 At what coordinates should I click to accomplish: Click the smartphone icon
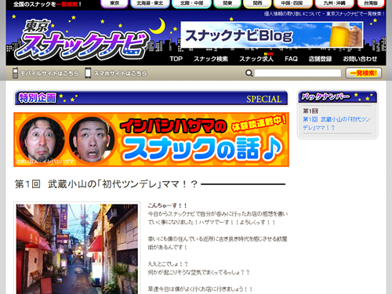point(88,73)
